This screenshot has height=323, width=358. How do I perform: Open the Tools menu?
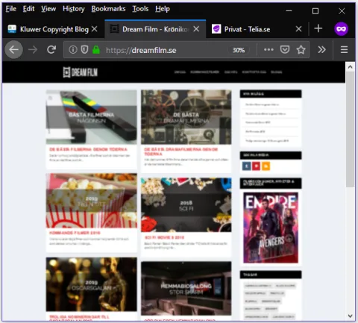(x=140, y=9)
